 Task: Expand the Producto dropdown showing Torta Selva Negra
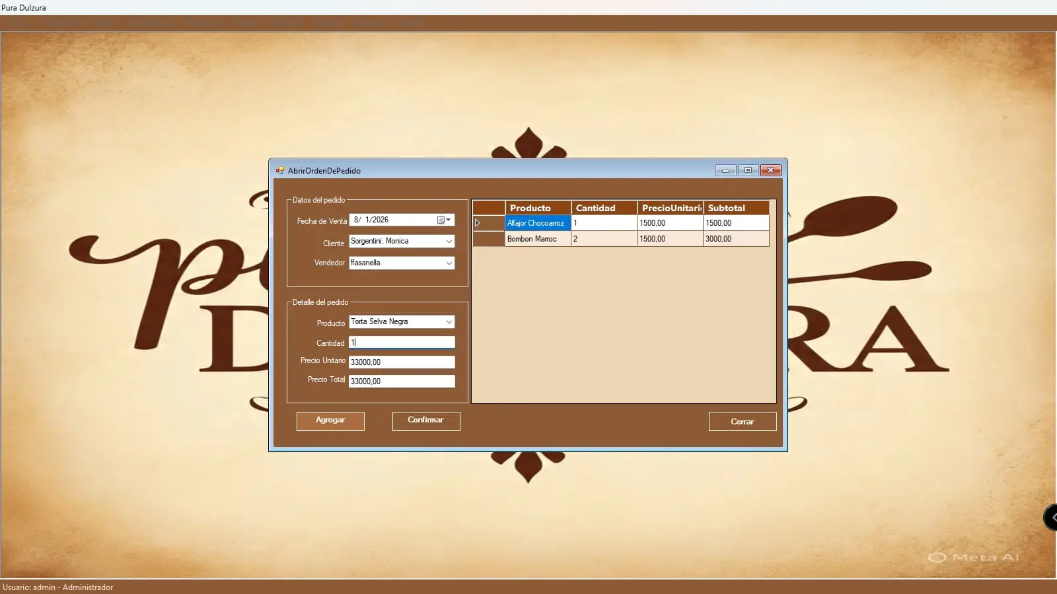tap(449, 322)
